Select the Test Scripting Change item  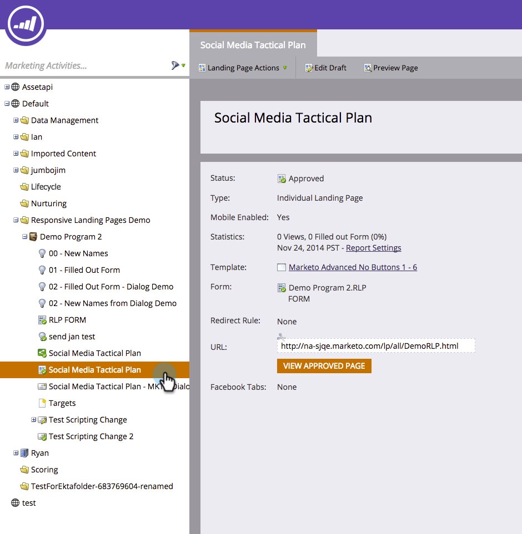[88, 420]
